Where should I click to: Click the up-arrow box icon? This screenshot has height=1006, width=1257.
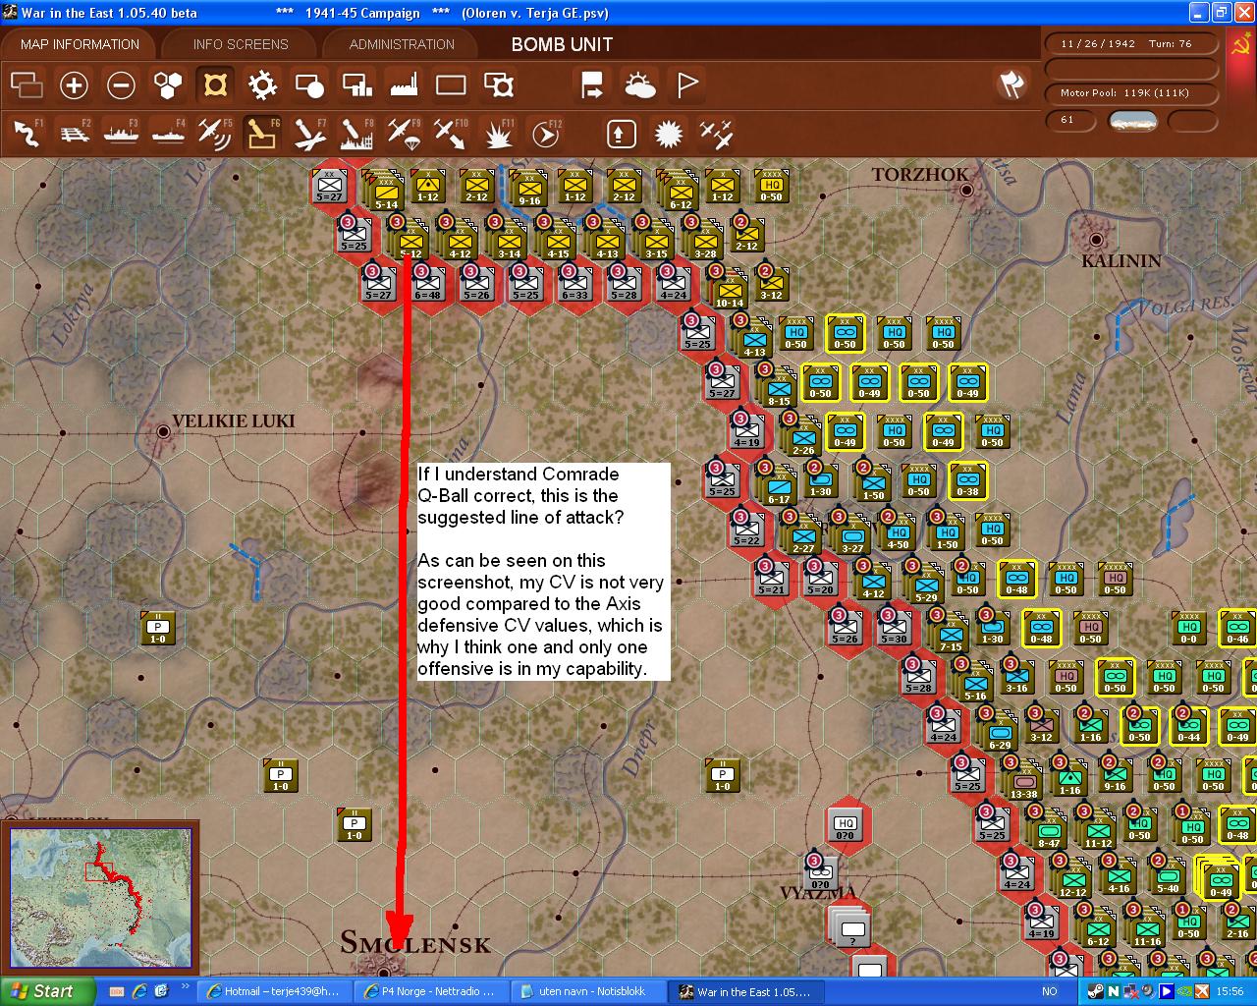(621, 133)
